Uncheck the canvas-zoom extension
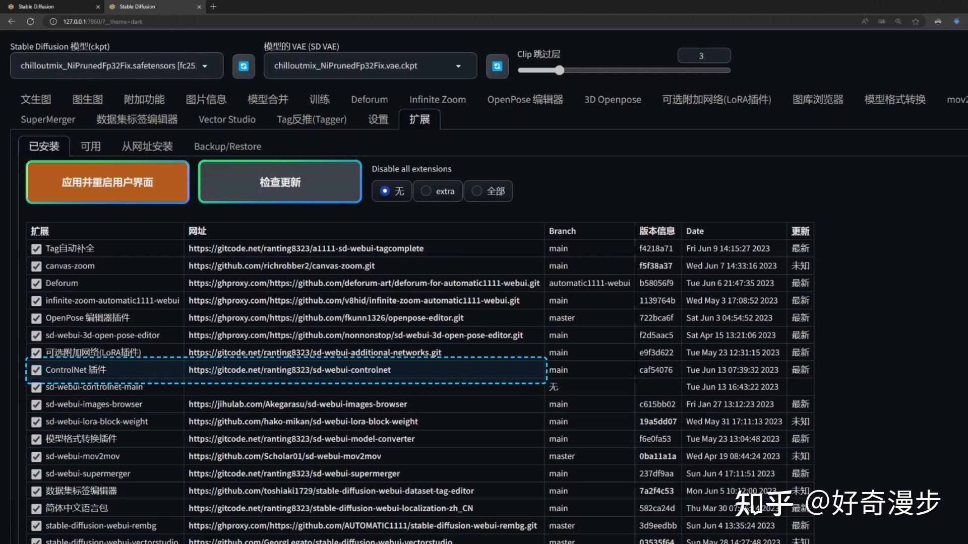The image size is (968, 544). pos(36,266)
